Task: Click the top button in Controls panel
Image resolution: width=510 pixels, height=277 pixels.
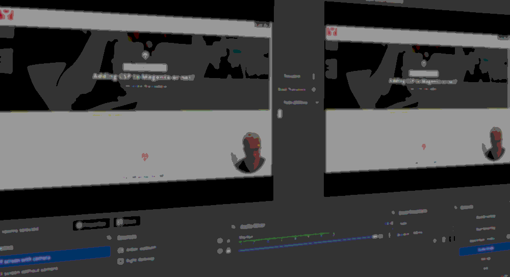Action: coord(484,217)
